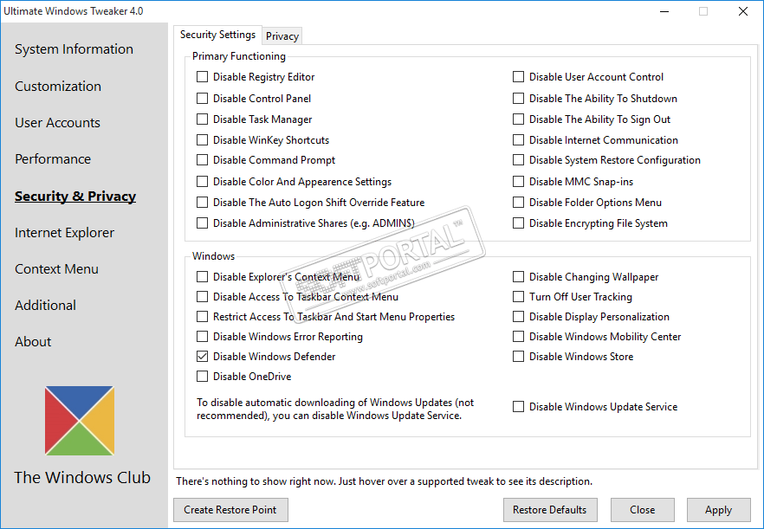The width and height of the screenshot is (764, 529).
Task: Check Disable Encrypting File System
Action: [x=518, y=223]
